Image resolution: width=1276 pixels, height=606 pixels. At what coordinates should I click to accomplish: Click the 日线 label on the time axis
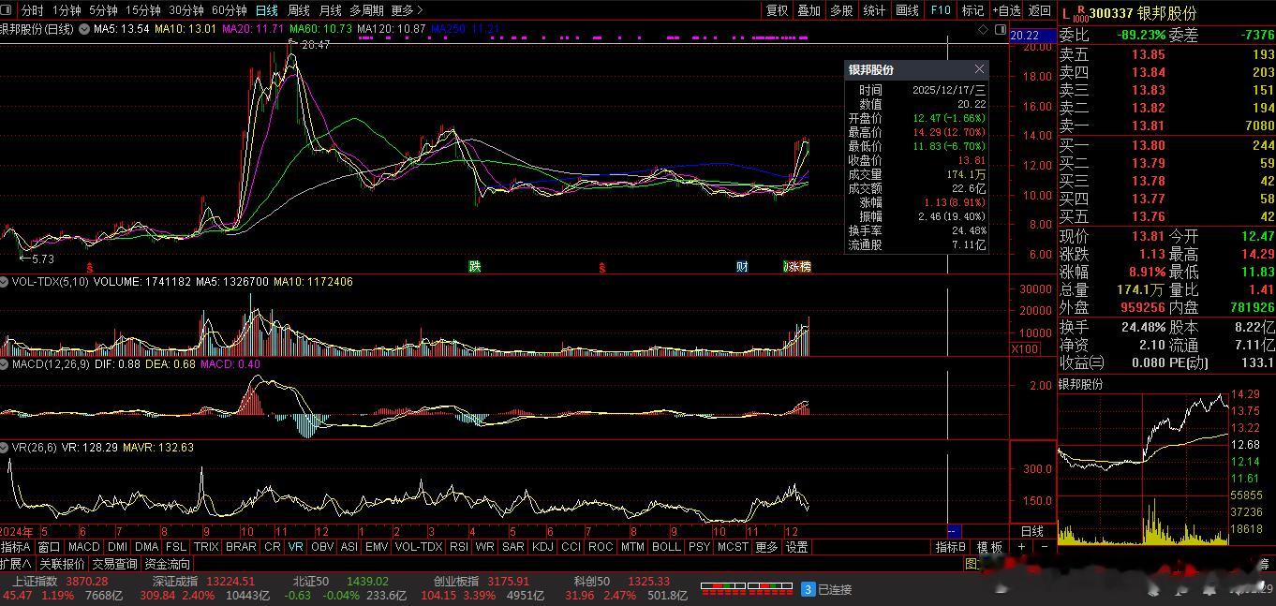point(1031,531)
